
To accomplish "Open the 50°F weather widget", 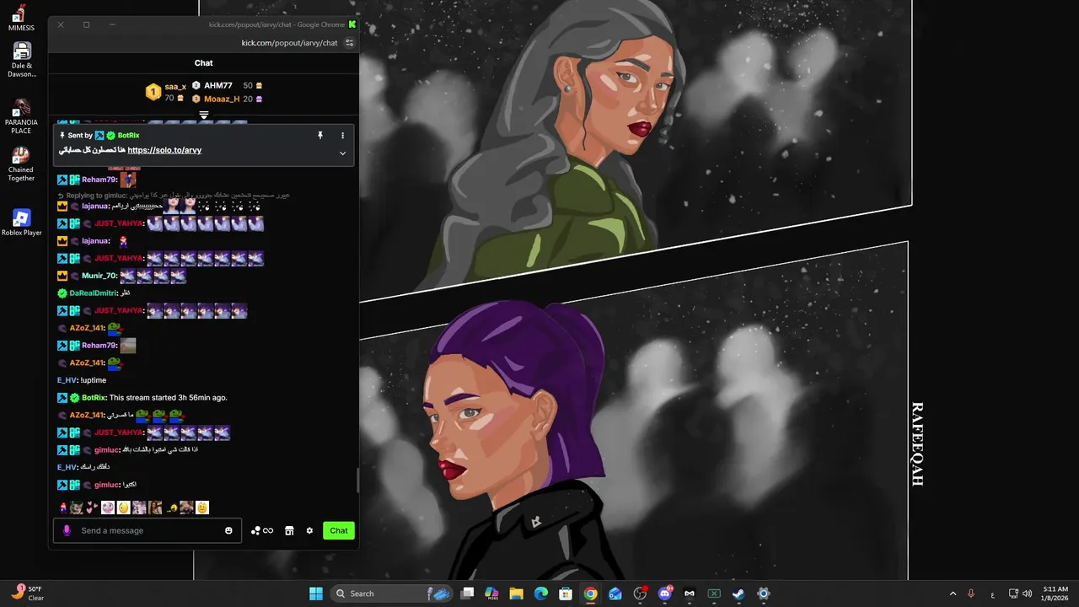I will tap(28, 594).
